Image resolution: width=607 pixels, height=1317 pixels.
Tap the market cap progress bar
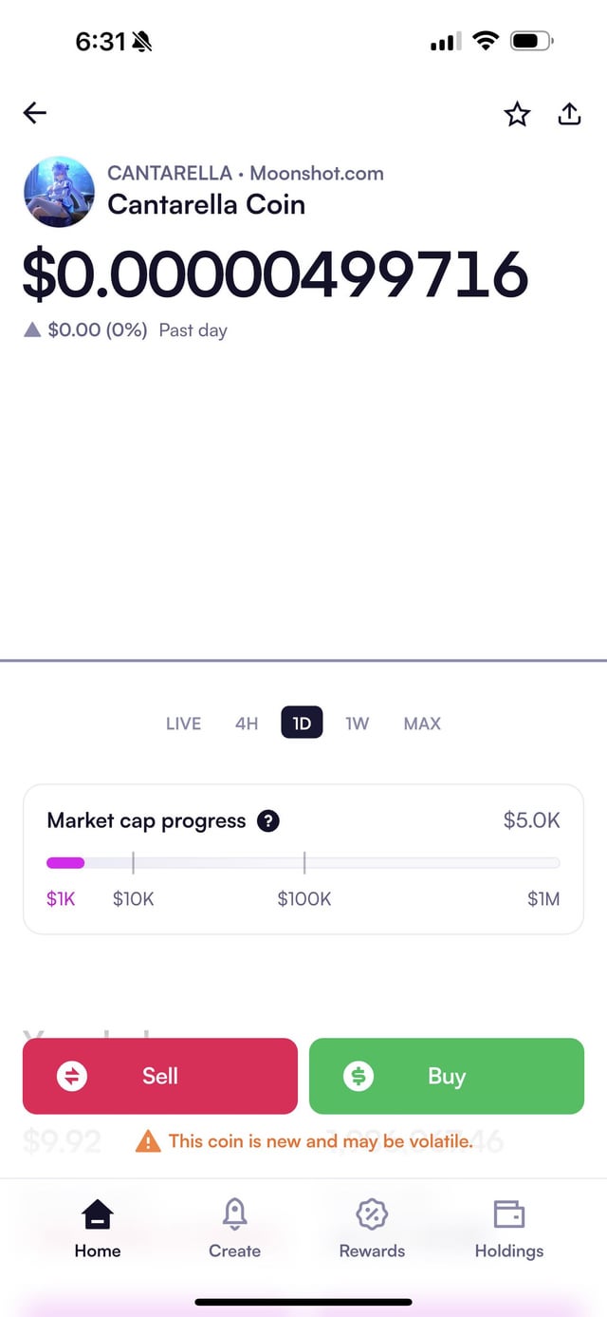pyautogui.click(x=303, y=863)
